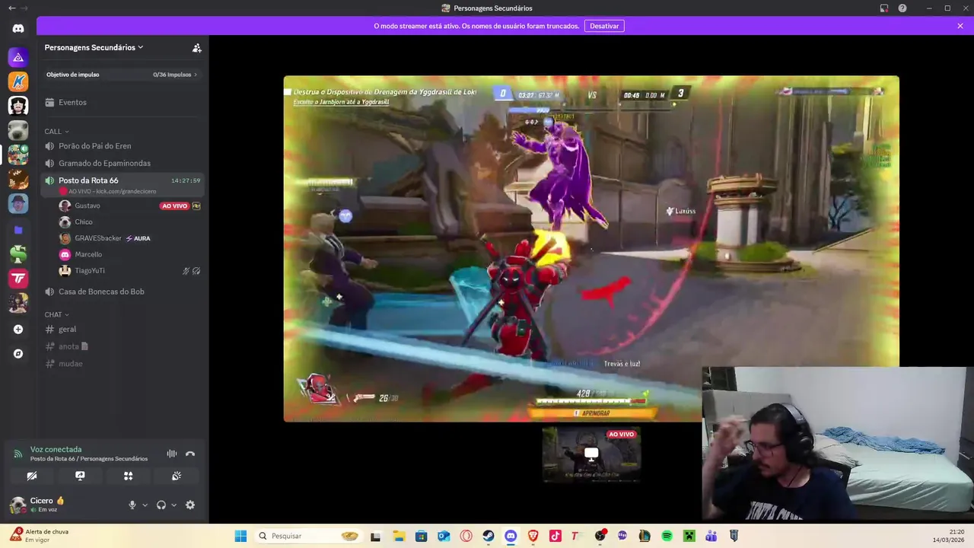Image resolution: width=974 pixels, height=548 pixels.
Task: Explore discoverable servers compass icon
Action: pos(18,354)
